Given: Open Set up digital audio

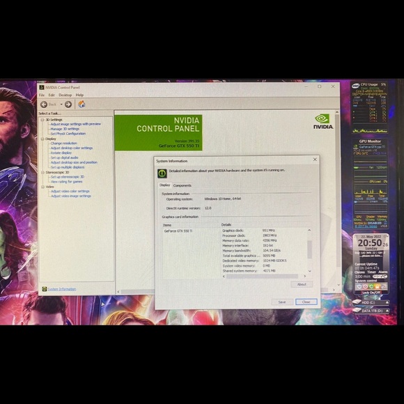Looking at the screenshot, I should (x=64, y=157).
